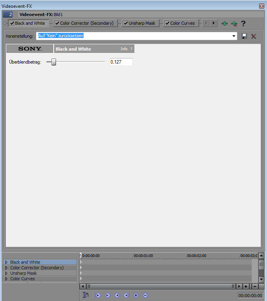Expand Color Corrector (Secondary) in keyframe list
Screen dimensions: 267x301
pyautogui.click(x=6, y=268)
